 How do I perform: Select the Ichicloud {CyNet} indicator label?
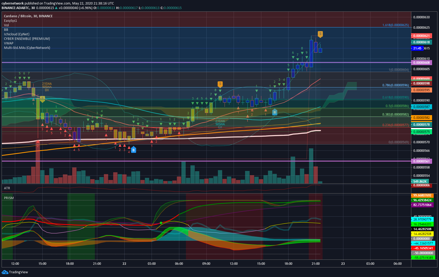pyautogui.click(x=17, y=34)
